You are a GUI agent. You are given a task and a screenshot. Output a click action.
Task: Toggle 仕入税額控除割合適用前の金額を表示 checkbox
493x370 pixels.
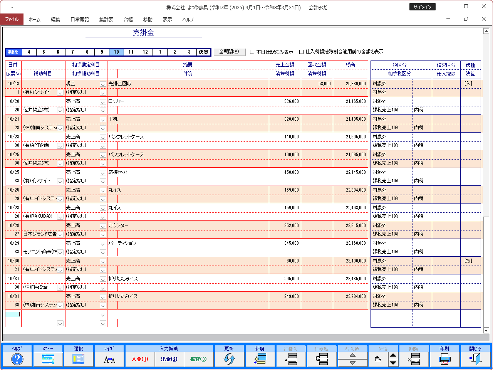(x=302, y=52)
